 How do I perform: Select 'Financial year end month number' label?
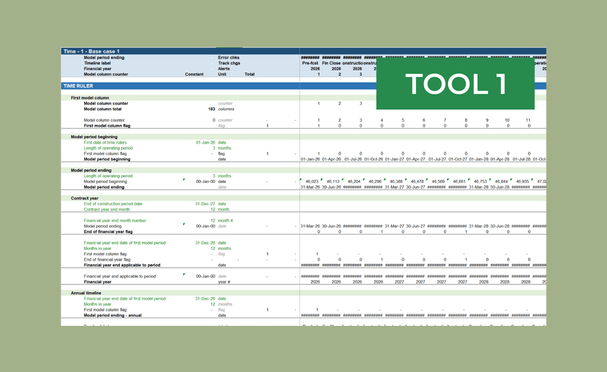[x=114, y=221]
